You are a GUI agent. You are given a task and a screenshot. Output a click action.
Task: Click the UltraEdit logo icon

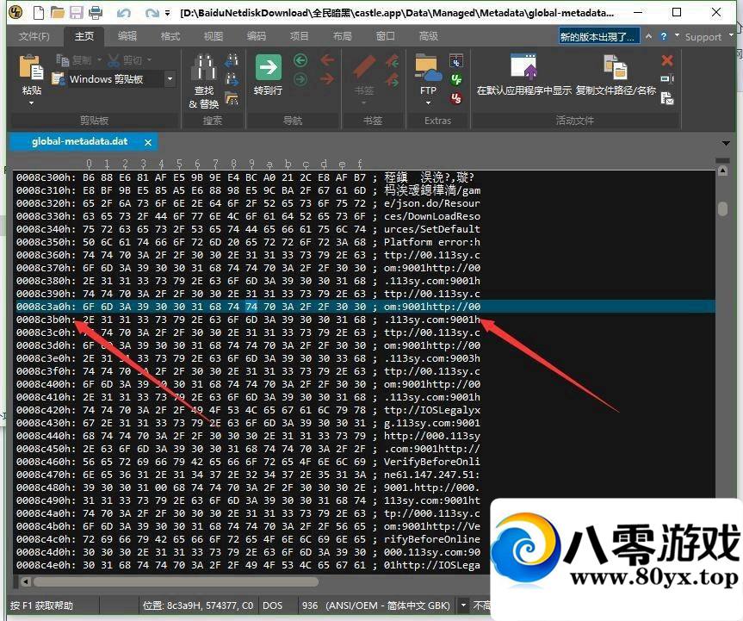pos(15,12)
